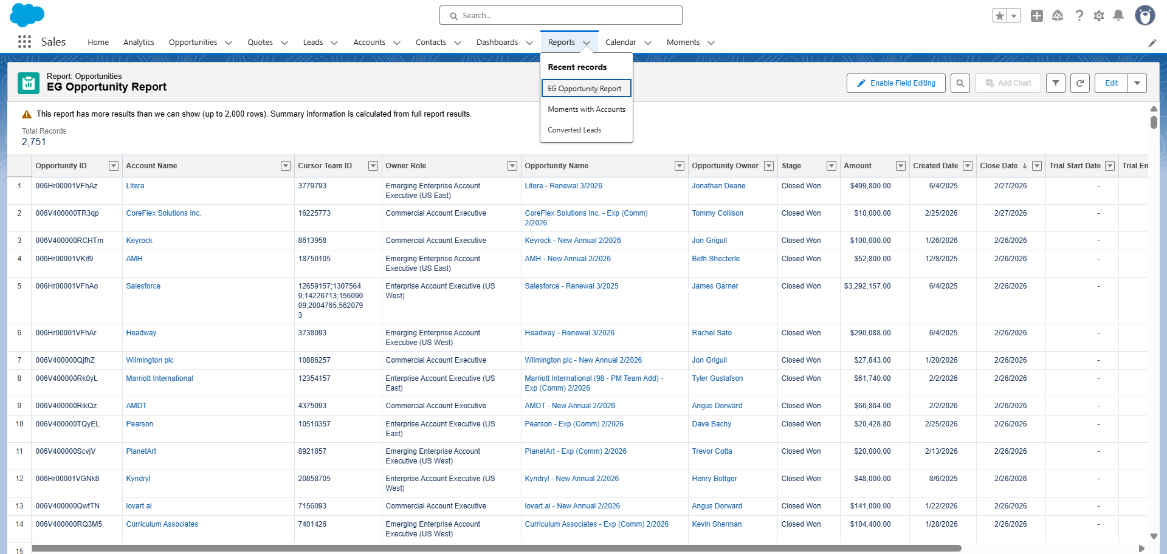Switch to the Dashboards tab

(x=497, y=42)
